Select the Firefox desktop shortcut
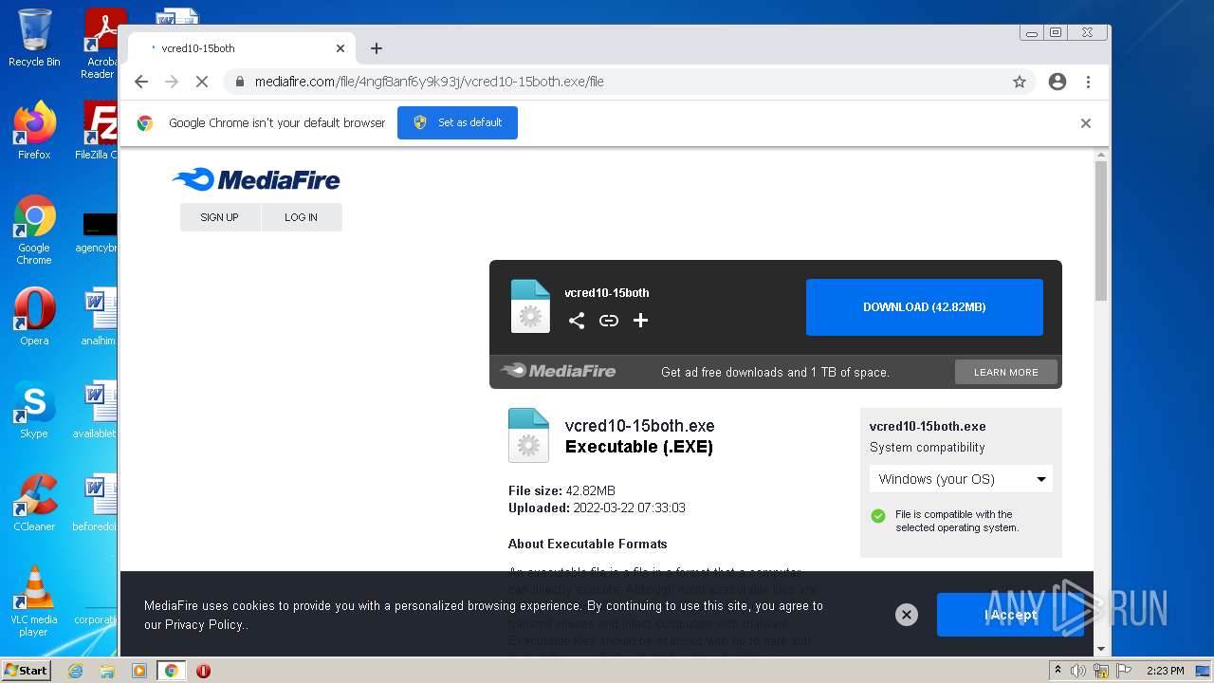 34,131
